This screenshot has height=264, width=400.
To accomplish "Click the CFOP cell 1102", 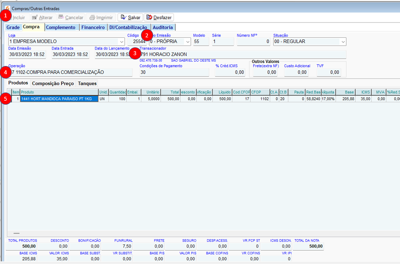I will tap(260, 99).
